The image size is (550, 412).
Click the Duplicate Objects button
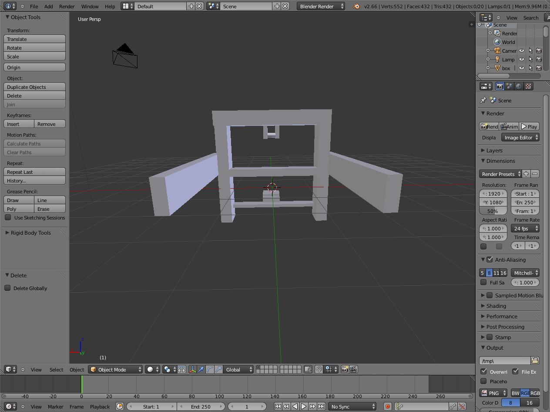coord(35,87)
